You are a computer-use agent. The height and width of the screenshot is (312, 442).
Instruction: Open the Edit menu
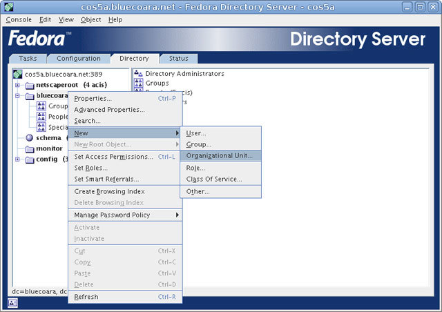[45, 20]
